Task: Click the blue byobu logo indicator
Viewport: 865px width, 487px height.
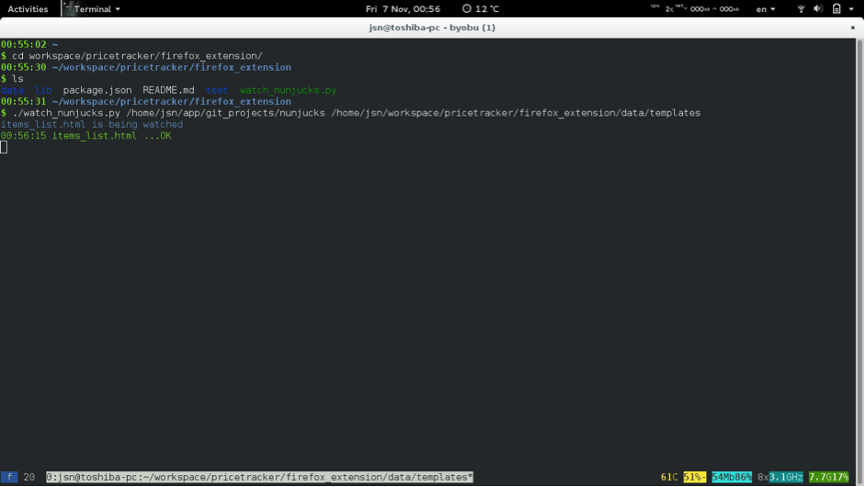Action: (9, 477)
